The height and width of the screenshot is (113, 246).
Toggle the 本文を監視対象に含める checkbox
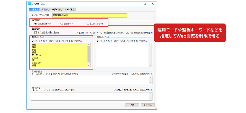(36, 33)
